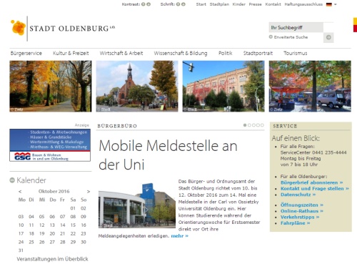Image resolution: width=357 pixels, height=264 pixels.
Task: Select day 10 in the Oktober calendar
Action: 21,225
